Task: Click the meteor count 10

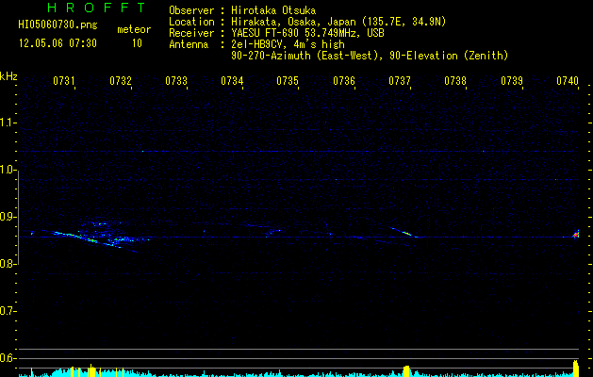Action: tap(137, 43)
